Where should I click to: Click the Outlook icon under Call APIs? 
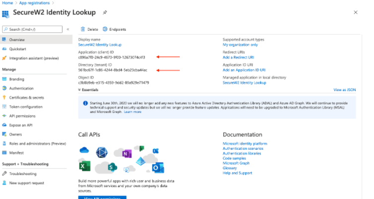(x=158, y=168)
